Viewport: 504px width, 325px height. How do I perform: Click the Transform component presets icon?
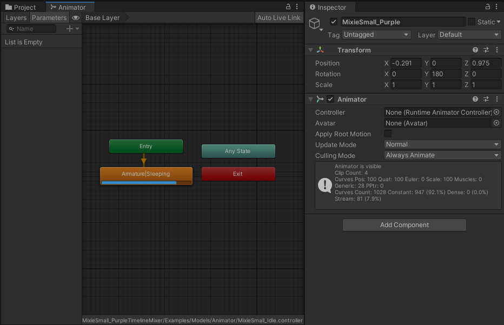point(486,50)
